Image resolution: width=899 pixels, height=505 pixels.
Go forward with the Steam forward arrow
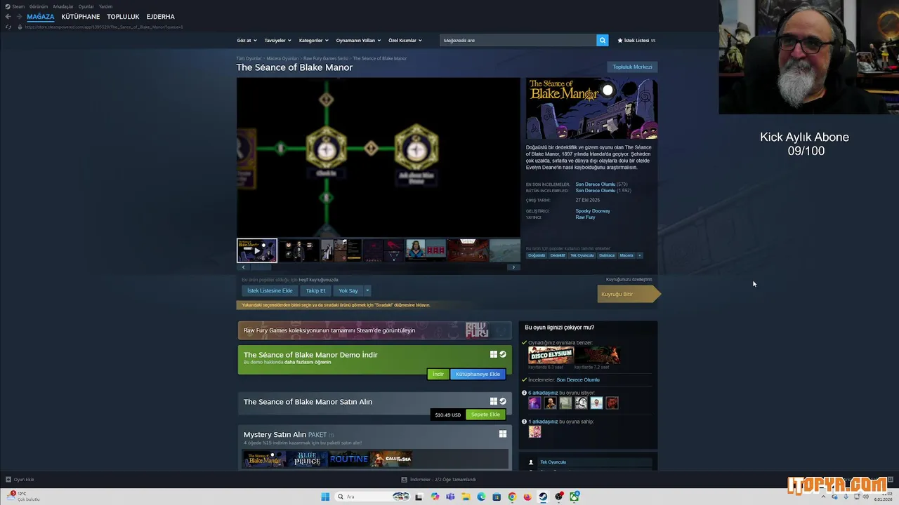point(18,16)
